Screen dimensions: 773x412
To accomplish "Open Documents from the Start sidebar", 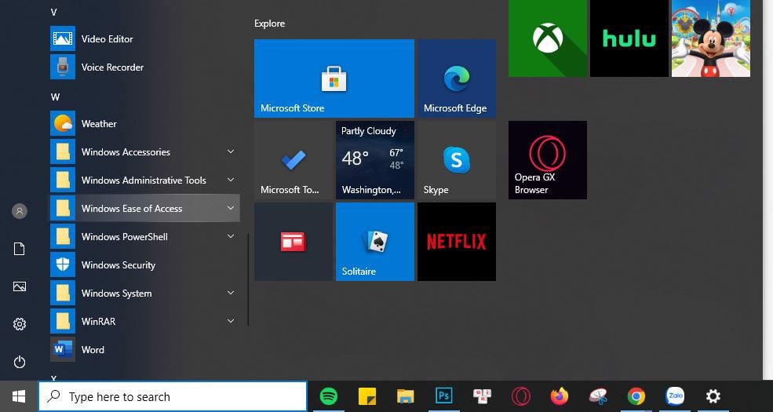I will pos(19,249).
